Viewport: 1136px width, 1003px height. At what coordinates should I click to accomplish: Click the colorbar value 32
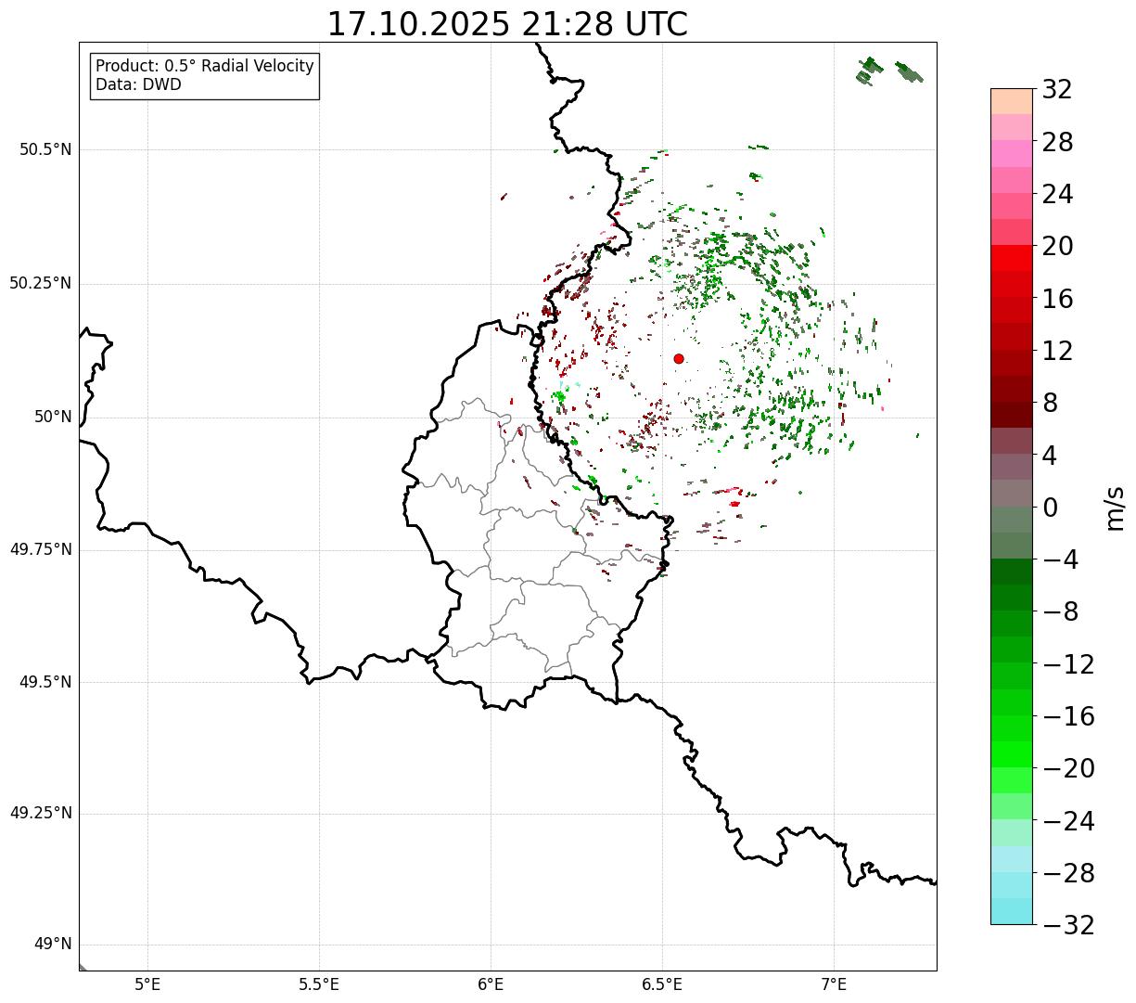click(x=1058, y=89)
